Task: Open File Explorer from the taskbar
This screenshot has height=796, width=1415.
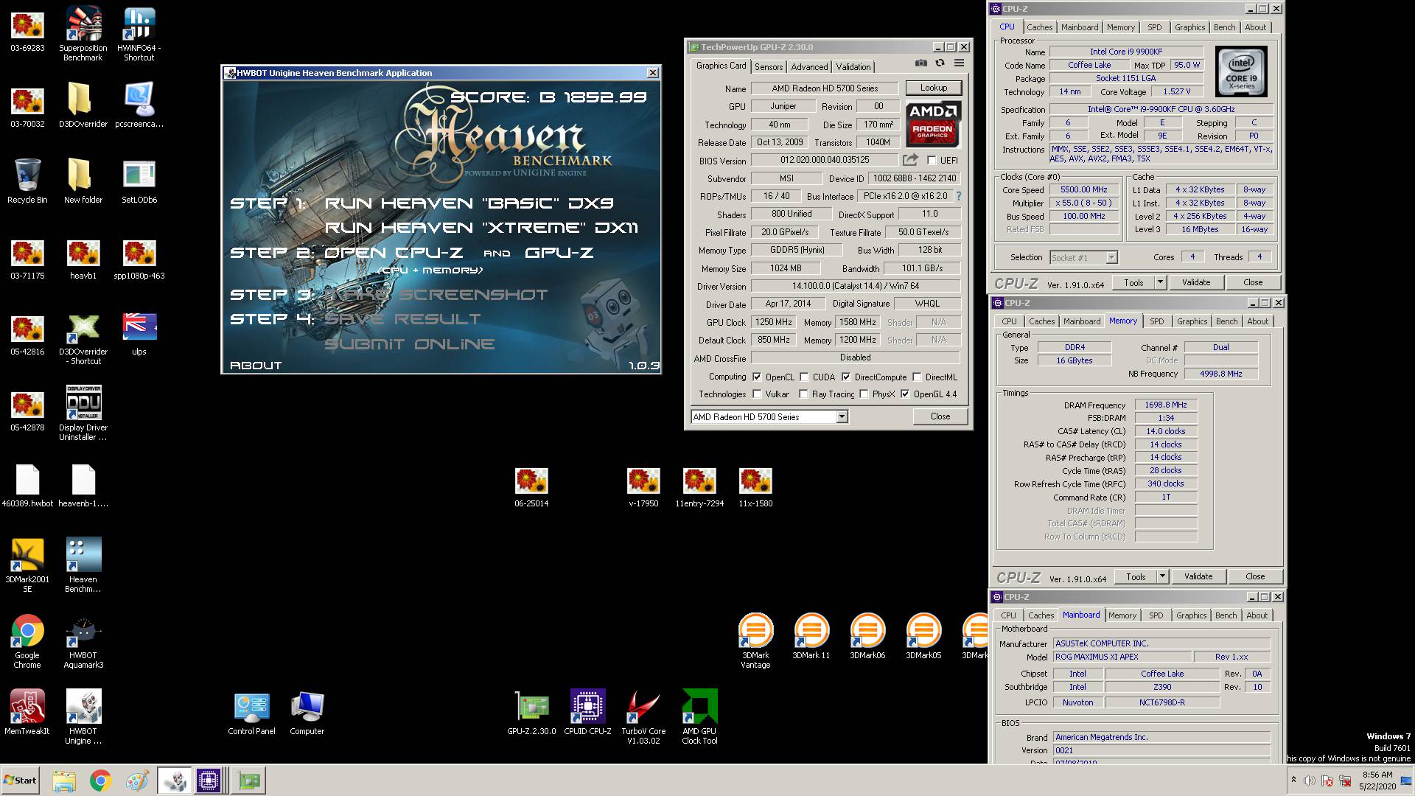Action: tap(64, 781)
